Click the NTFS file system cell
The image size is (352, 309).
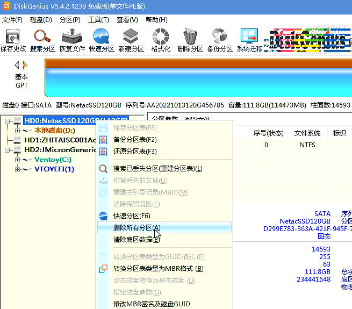tap(307, 145)
